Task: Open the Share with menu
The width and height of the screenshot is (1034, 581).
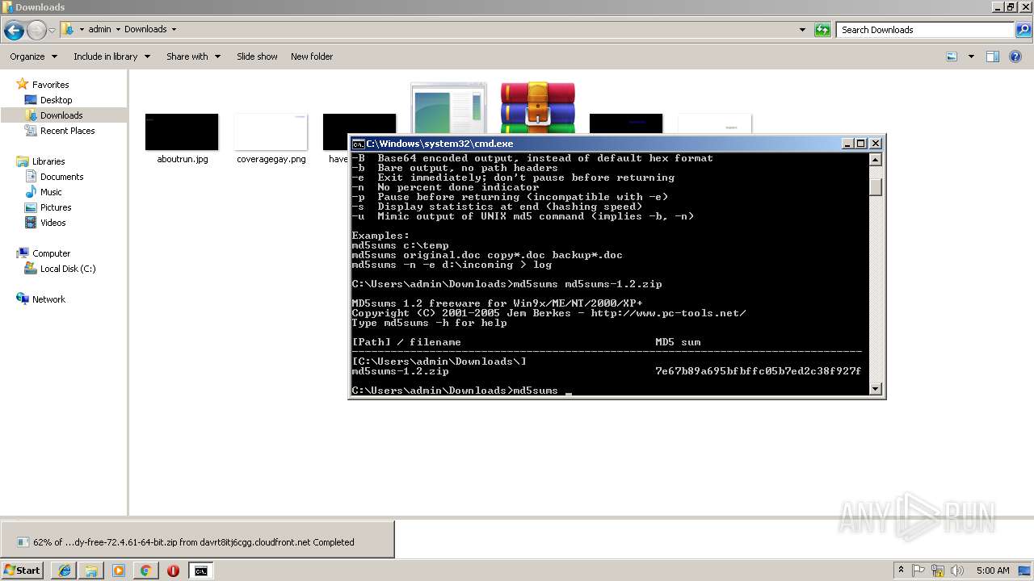Action: pyautogui.click(x=193, y=56)
